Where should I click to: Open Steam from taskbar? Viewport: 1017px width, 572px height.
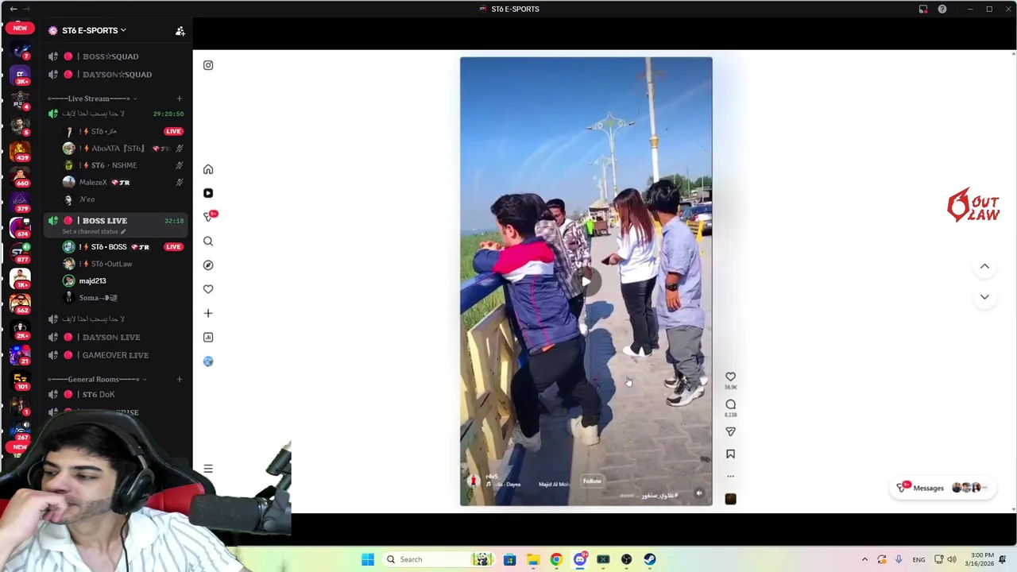click(650, 559)
